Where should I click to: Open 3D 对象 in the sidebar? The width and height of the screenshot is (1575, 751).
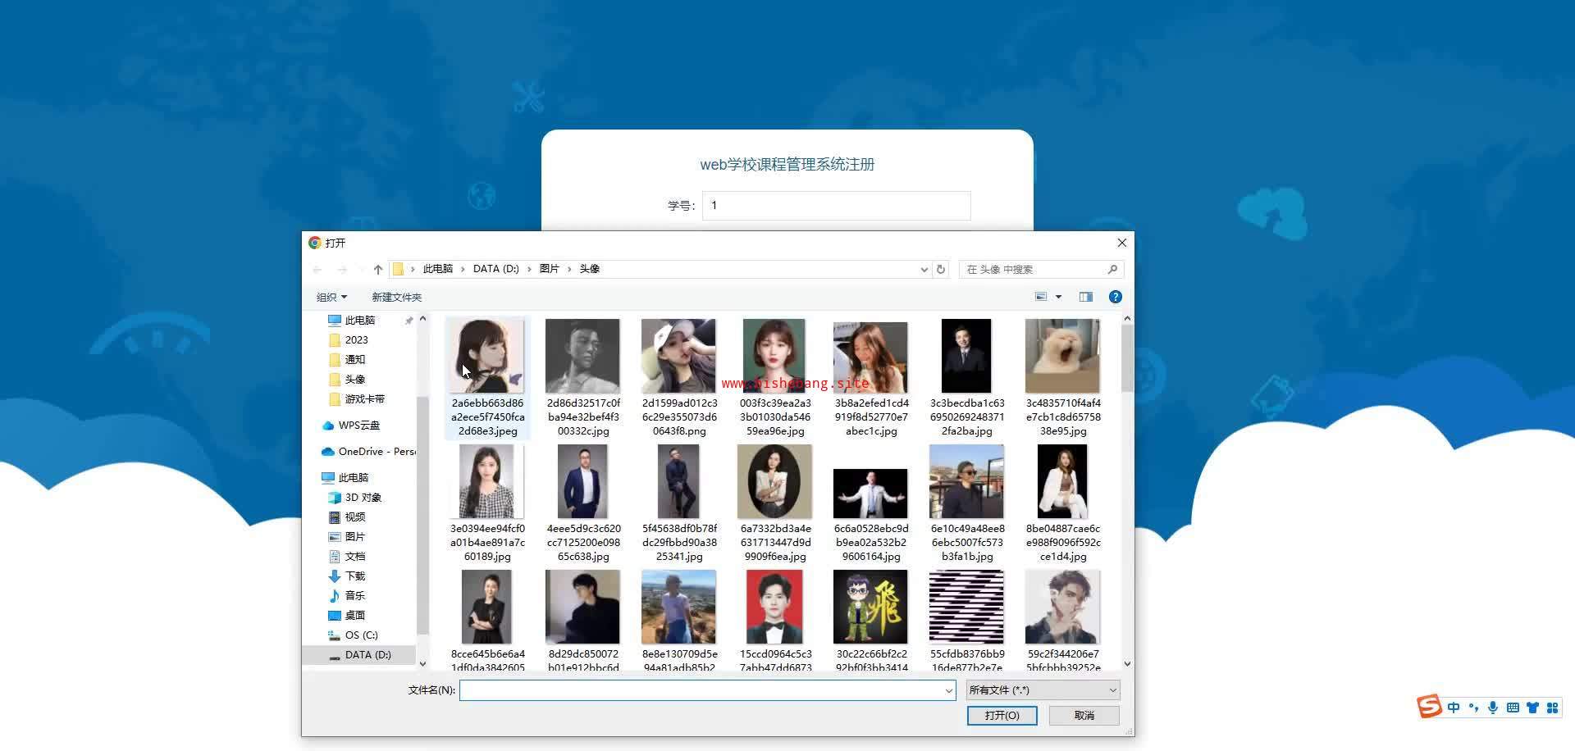[363, 498]
